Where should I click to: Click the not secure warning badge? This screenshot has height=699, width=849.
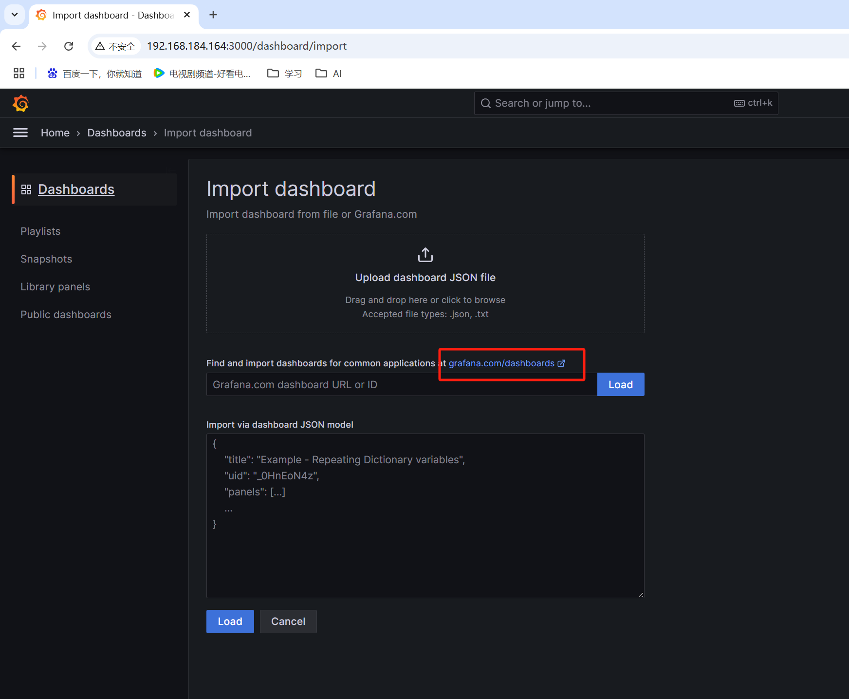pos(116,46)
